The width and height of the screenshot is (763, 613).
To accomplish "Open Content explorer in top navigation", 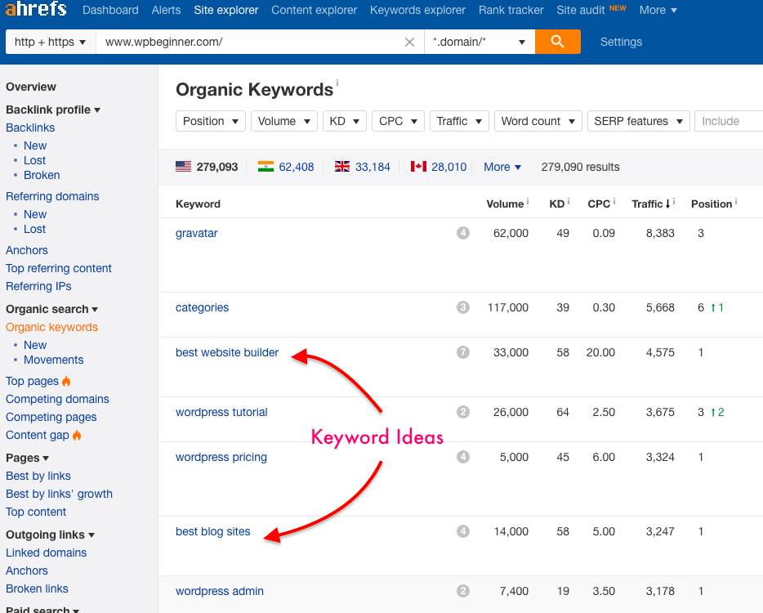I will (315, 11).
